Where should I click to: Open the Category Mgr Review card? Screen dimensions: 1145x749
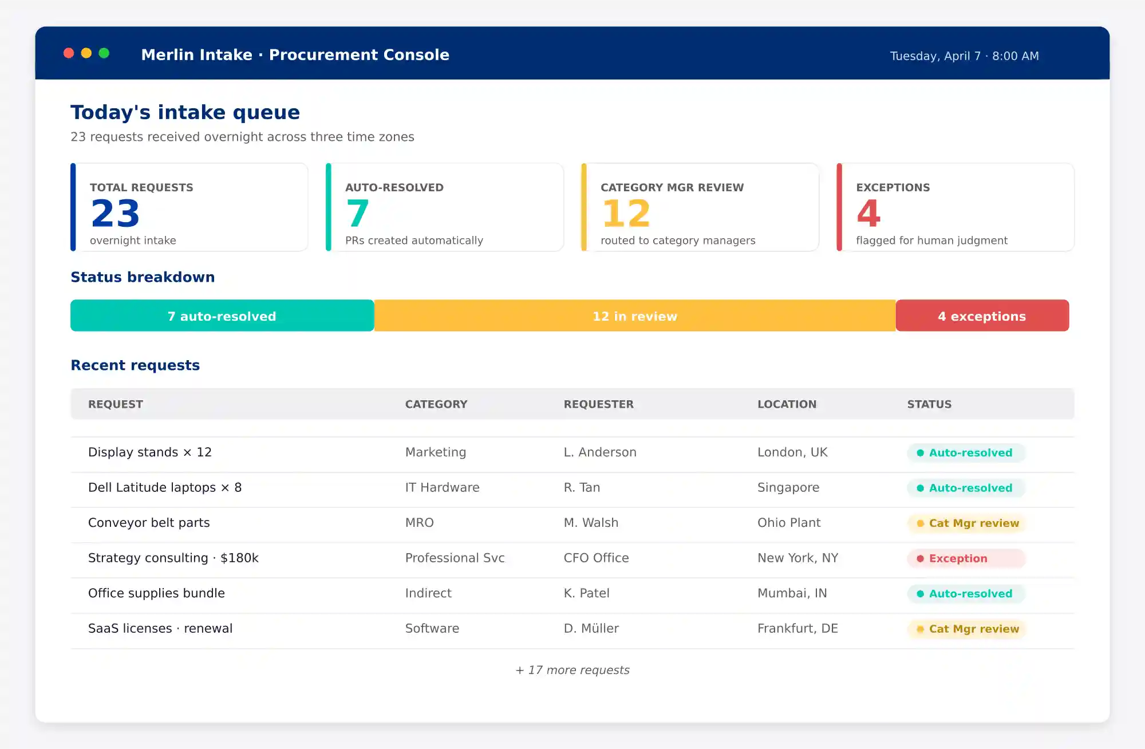(700, 208)
